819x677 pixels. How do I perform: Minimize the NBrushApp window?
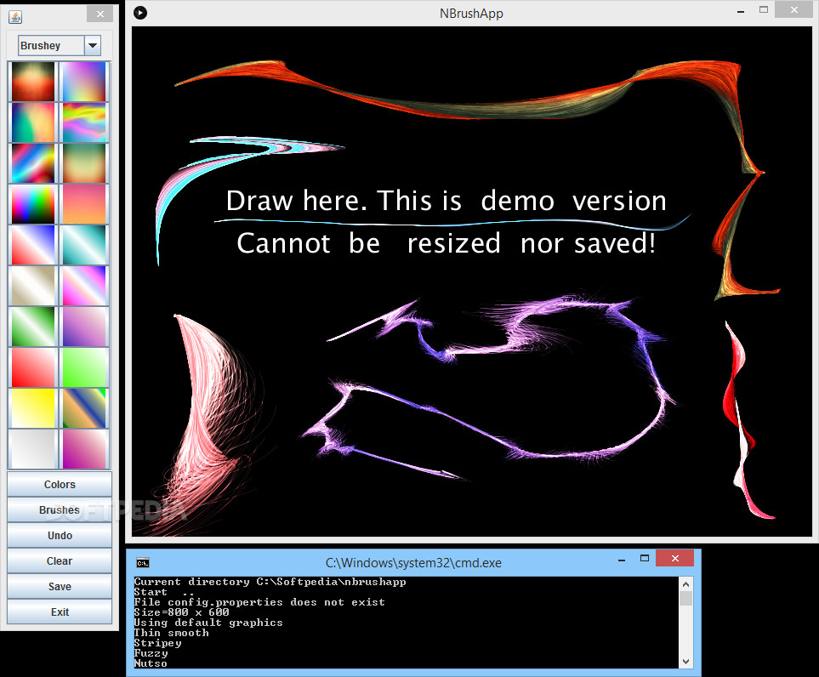pos(740,10)
